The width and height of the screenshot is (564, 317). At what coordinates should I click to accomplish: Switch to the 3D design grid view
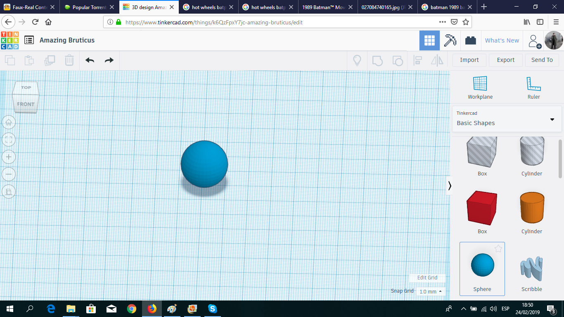429,40
